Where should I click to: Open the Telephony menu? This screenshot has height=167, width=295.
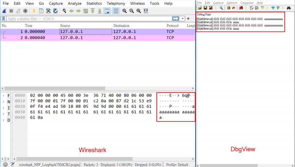click(x=116, y=3)
